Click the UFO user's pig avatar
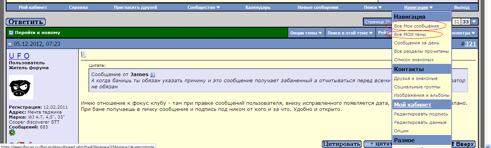Viewport: 491px width, 148px height. coord(21,87)
